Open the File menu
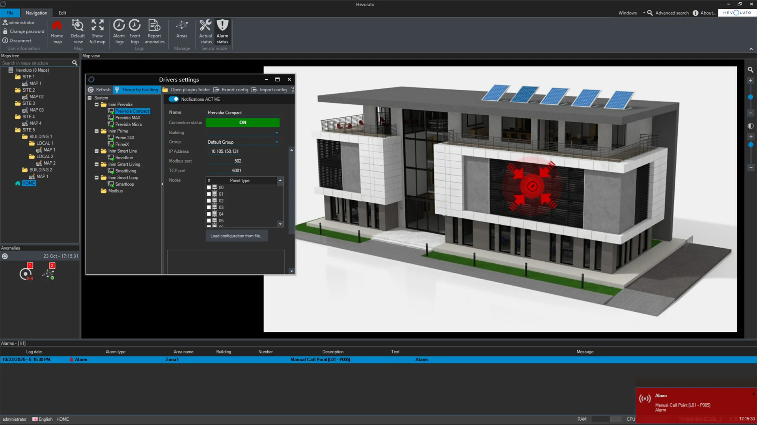757x425 pixels. [x=10, y=13]
